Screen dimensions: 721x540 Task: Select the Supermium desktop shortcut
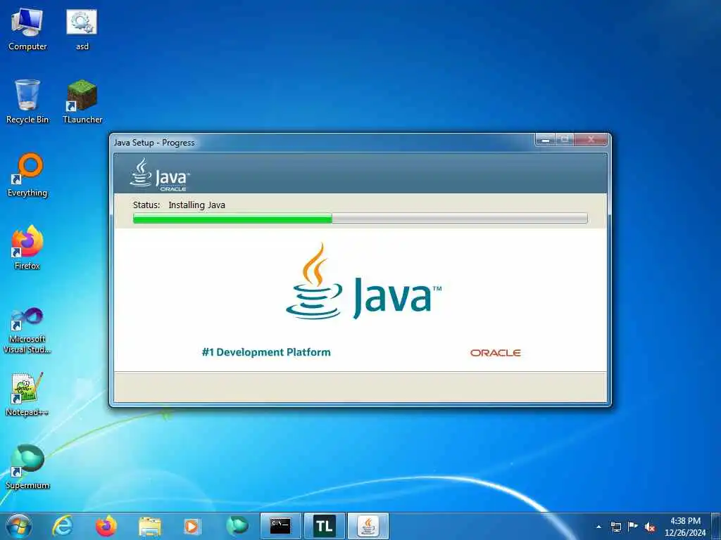point(27,467)
